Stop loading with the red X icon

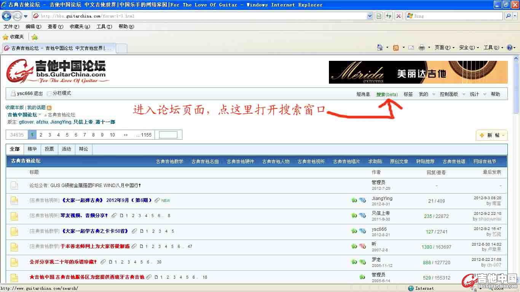(399, 16)
